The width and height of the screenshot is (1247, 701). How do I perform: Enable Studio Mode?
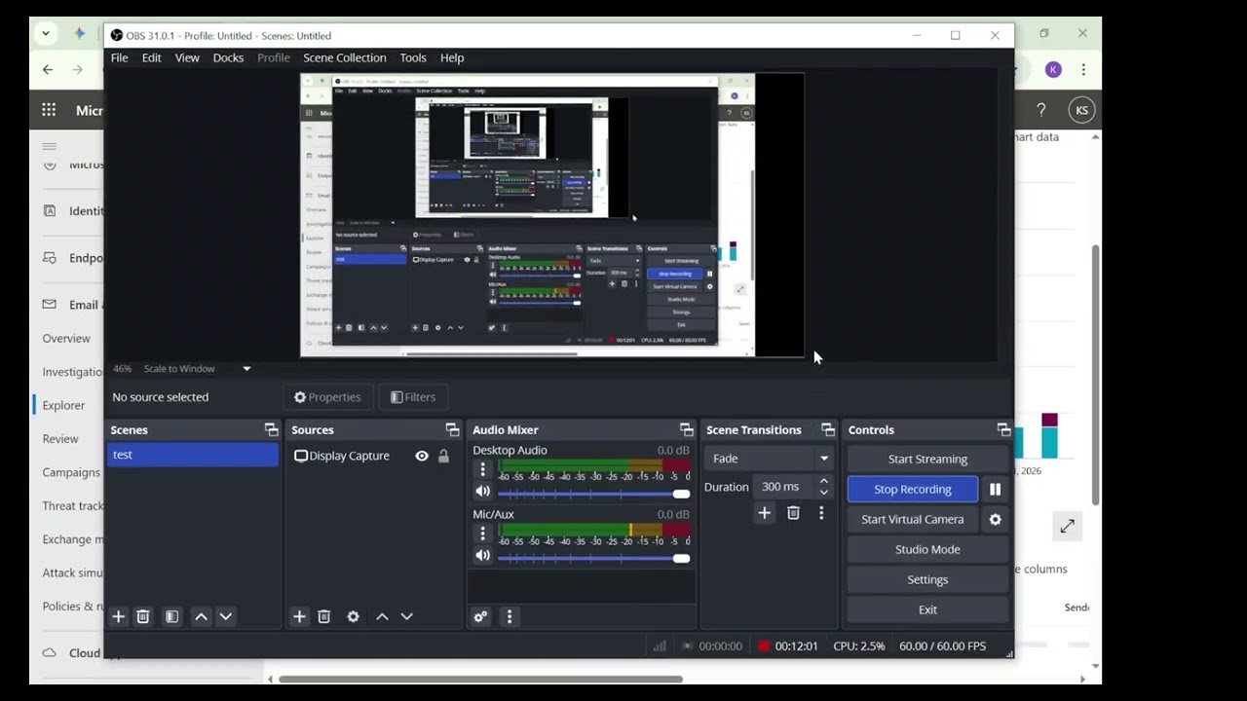tap(927, 549)
